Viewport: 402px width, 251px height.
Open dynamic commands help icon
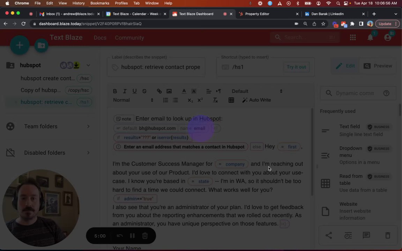[386, 93]
